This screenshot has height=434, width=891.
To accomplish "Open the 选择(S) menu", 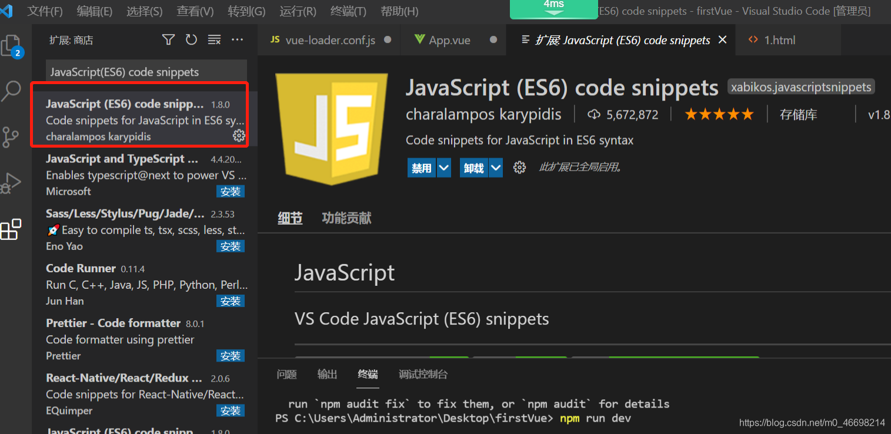I will 145,11.
